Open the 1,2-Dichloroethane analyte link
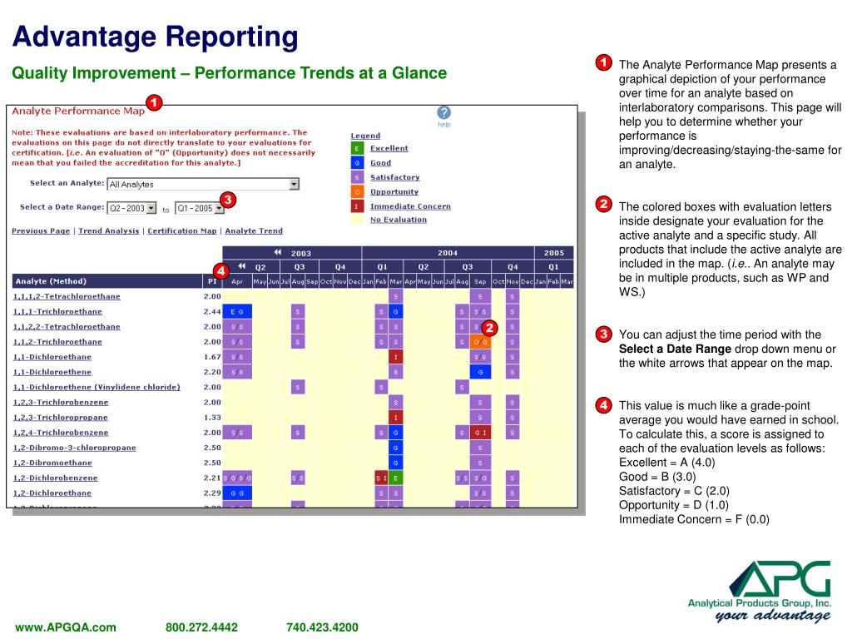852x639 pixels. tap(52, 493)
